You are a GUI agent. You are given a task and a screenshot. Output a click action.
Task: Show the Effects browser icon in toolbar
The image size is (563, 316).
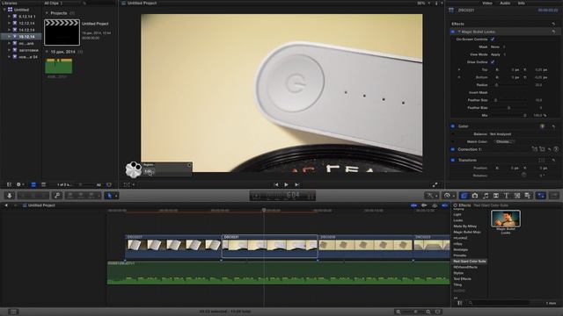click(x=464, y=196)
